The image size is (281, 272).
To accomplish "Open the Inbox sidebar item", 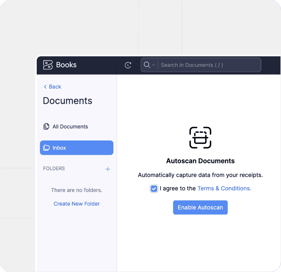I will pyautogui.click(x=76, y=148).
